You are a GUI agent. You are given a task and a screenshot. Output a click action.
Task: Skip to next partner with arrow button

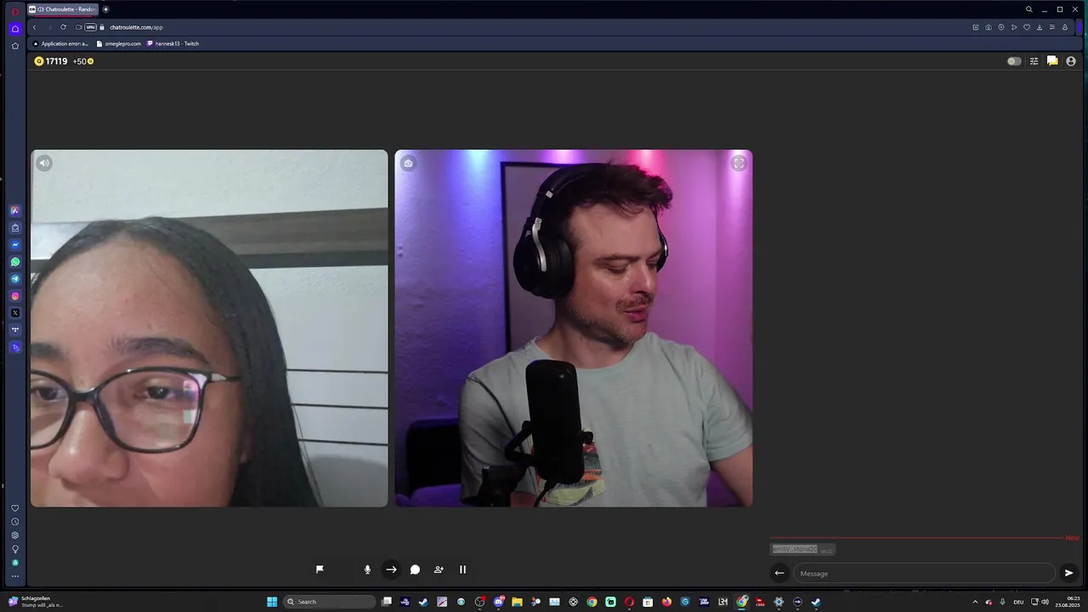coord(391,569)
